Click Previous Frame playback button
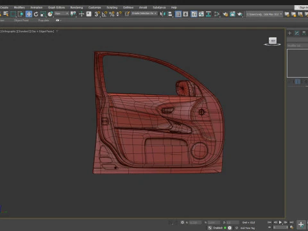Viewport: 308px width, 231px height. (275, 223)
